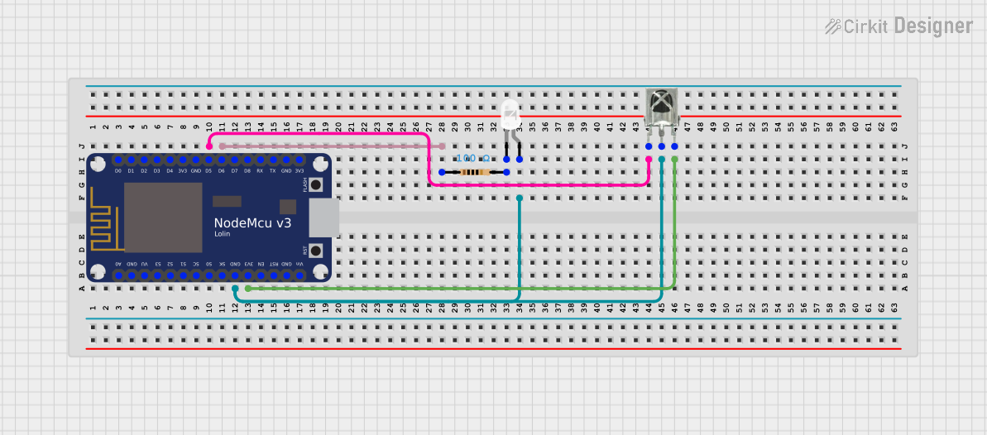This screenshot has height=435, width=987.
Task: Click the '100 Ω' resistor value label
Action: (473, 159)
